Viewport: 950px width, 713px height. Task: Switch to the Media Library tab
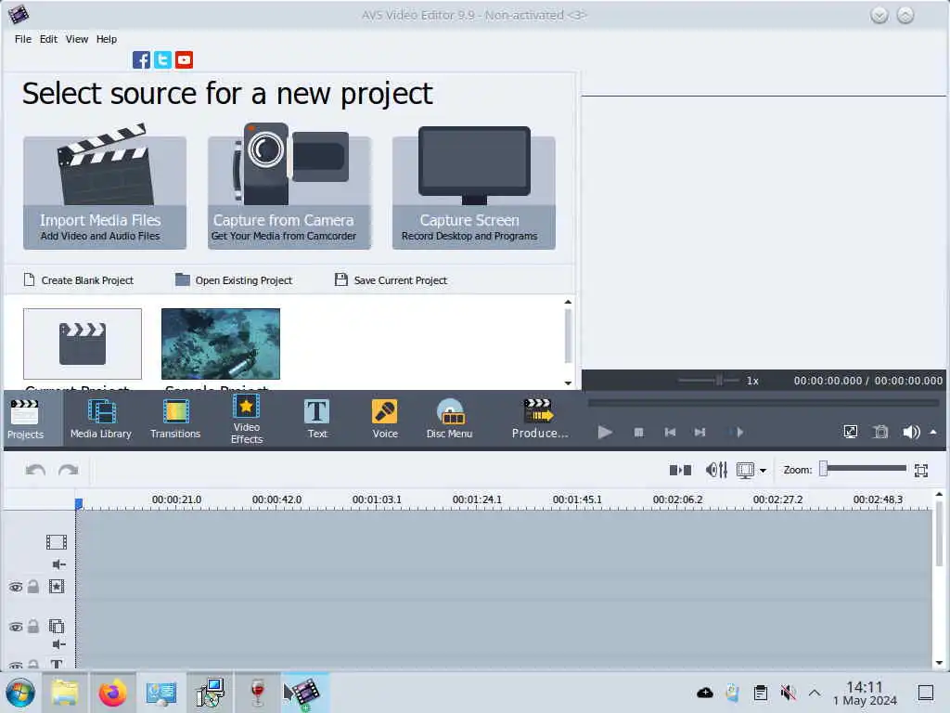pyautogui.click(x=100, y=420)
